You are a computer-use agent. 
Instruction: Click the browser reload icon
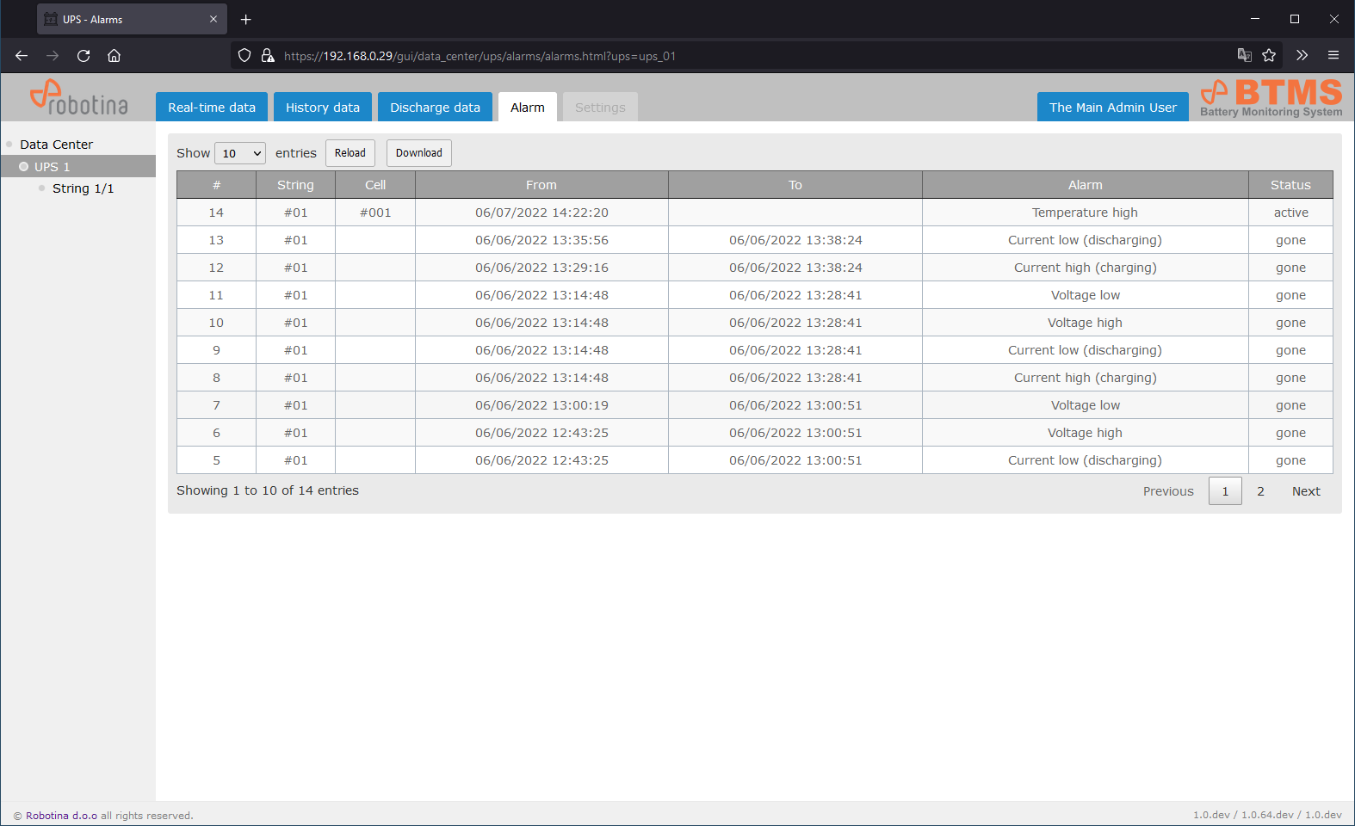coord(84,56)
